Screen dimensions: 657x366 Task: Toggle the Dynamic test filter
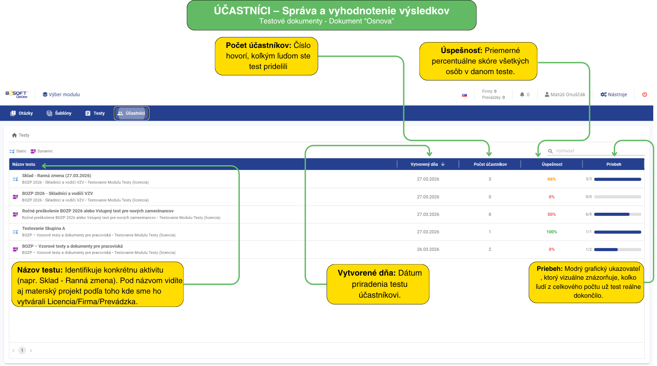42,151
